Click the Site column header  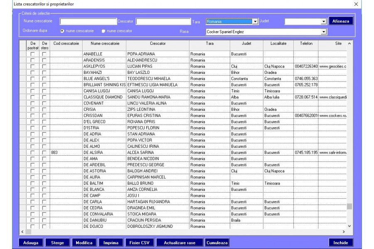[332, 46]
